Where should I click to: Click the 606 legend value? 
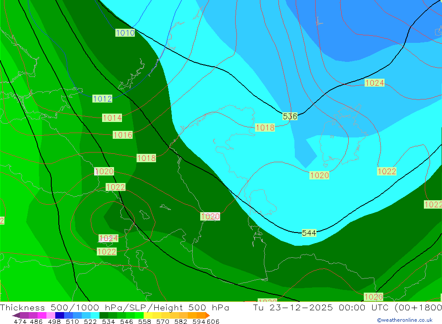[213, 321]
